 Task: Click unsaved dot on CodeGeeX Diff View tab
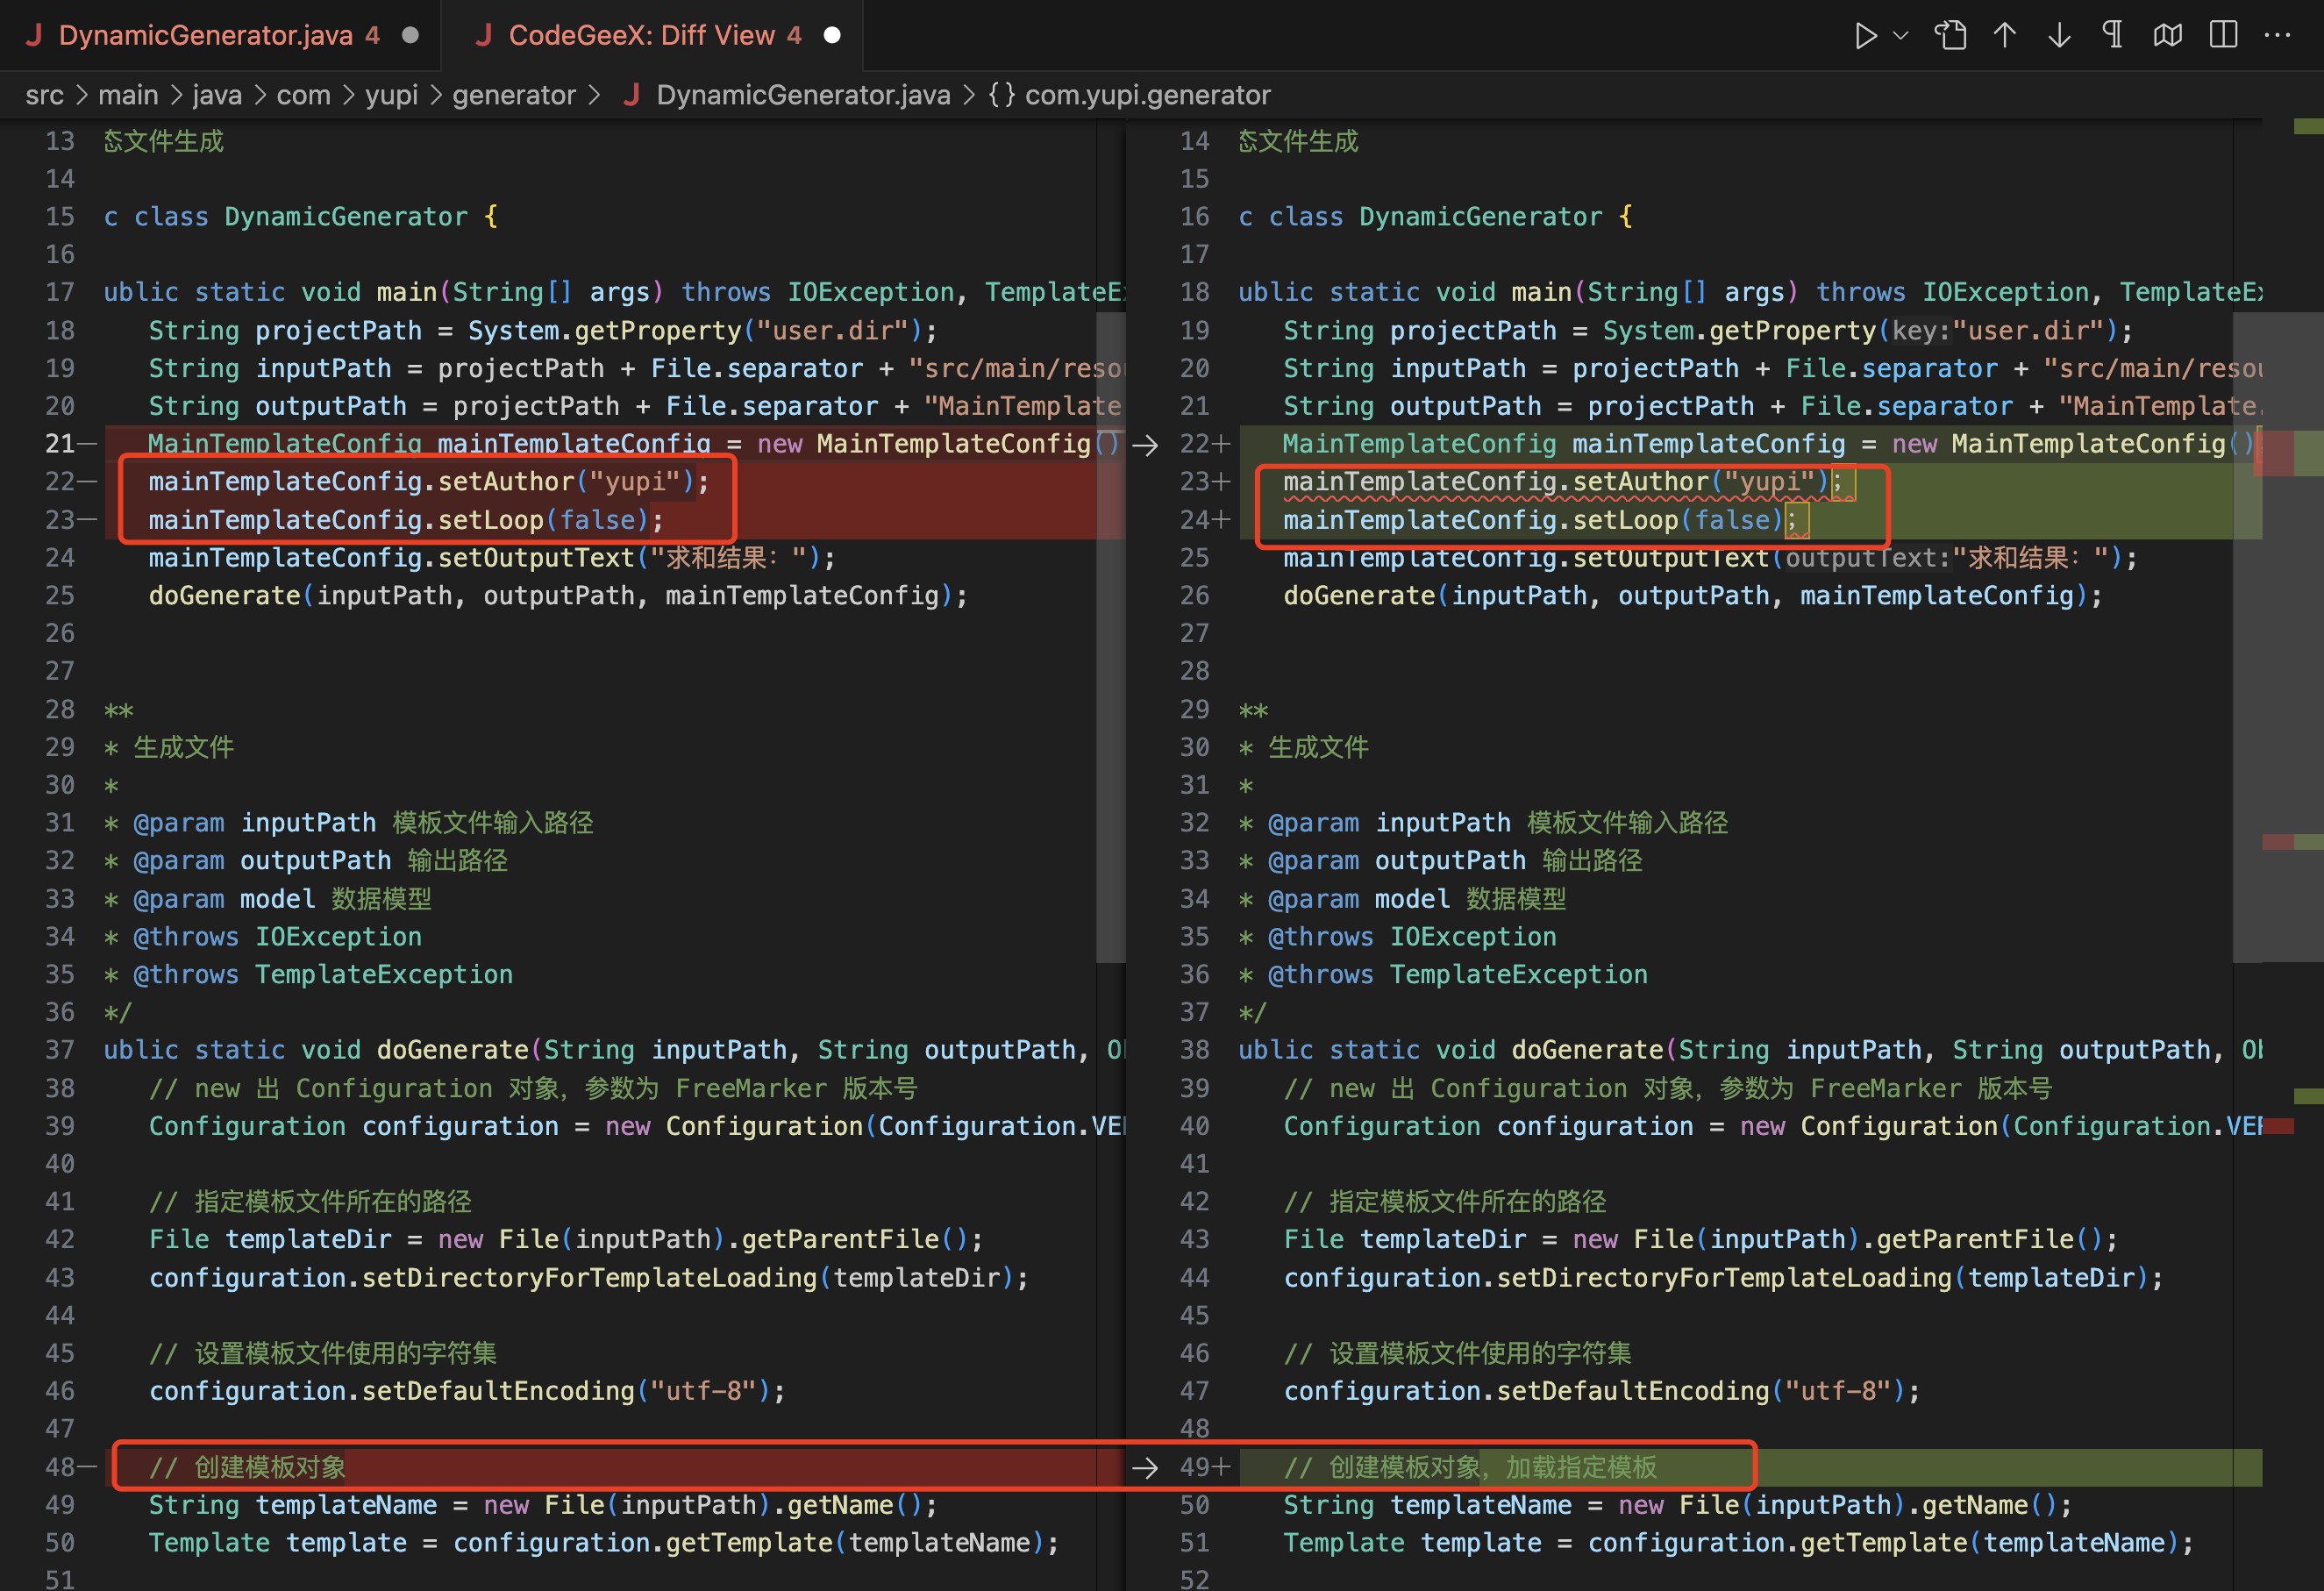(x=832, y=36)
